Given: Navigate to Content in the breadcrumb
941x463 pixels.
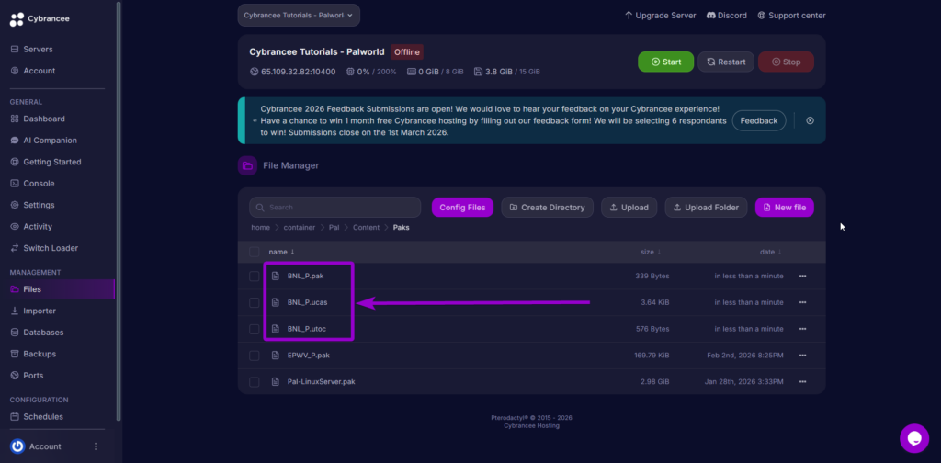Looking at the screenshot, I should click(x=366, y=227).
